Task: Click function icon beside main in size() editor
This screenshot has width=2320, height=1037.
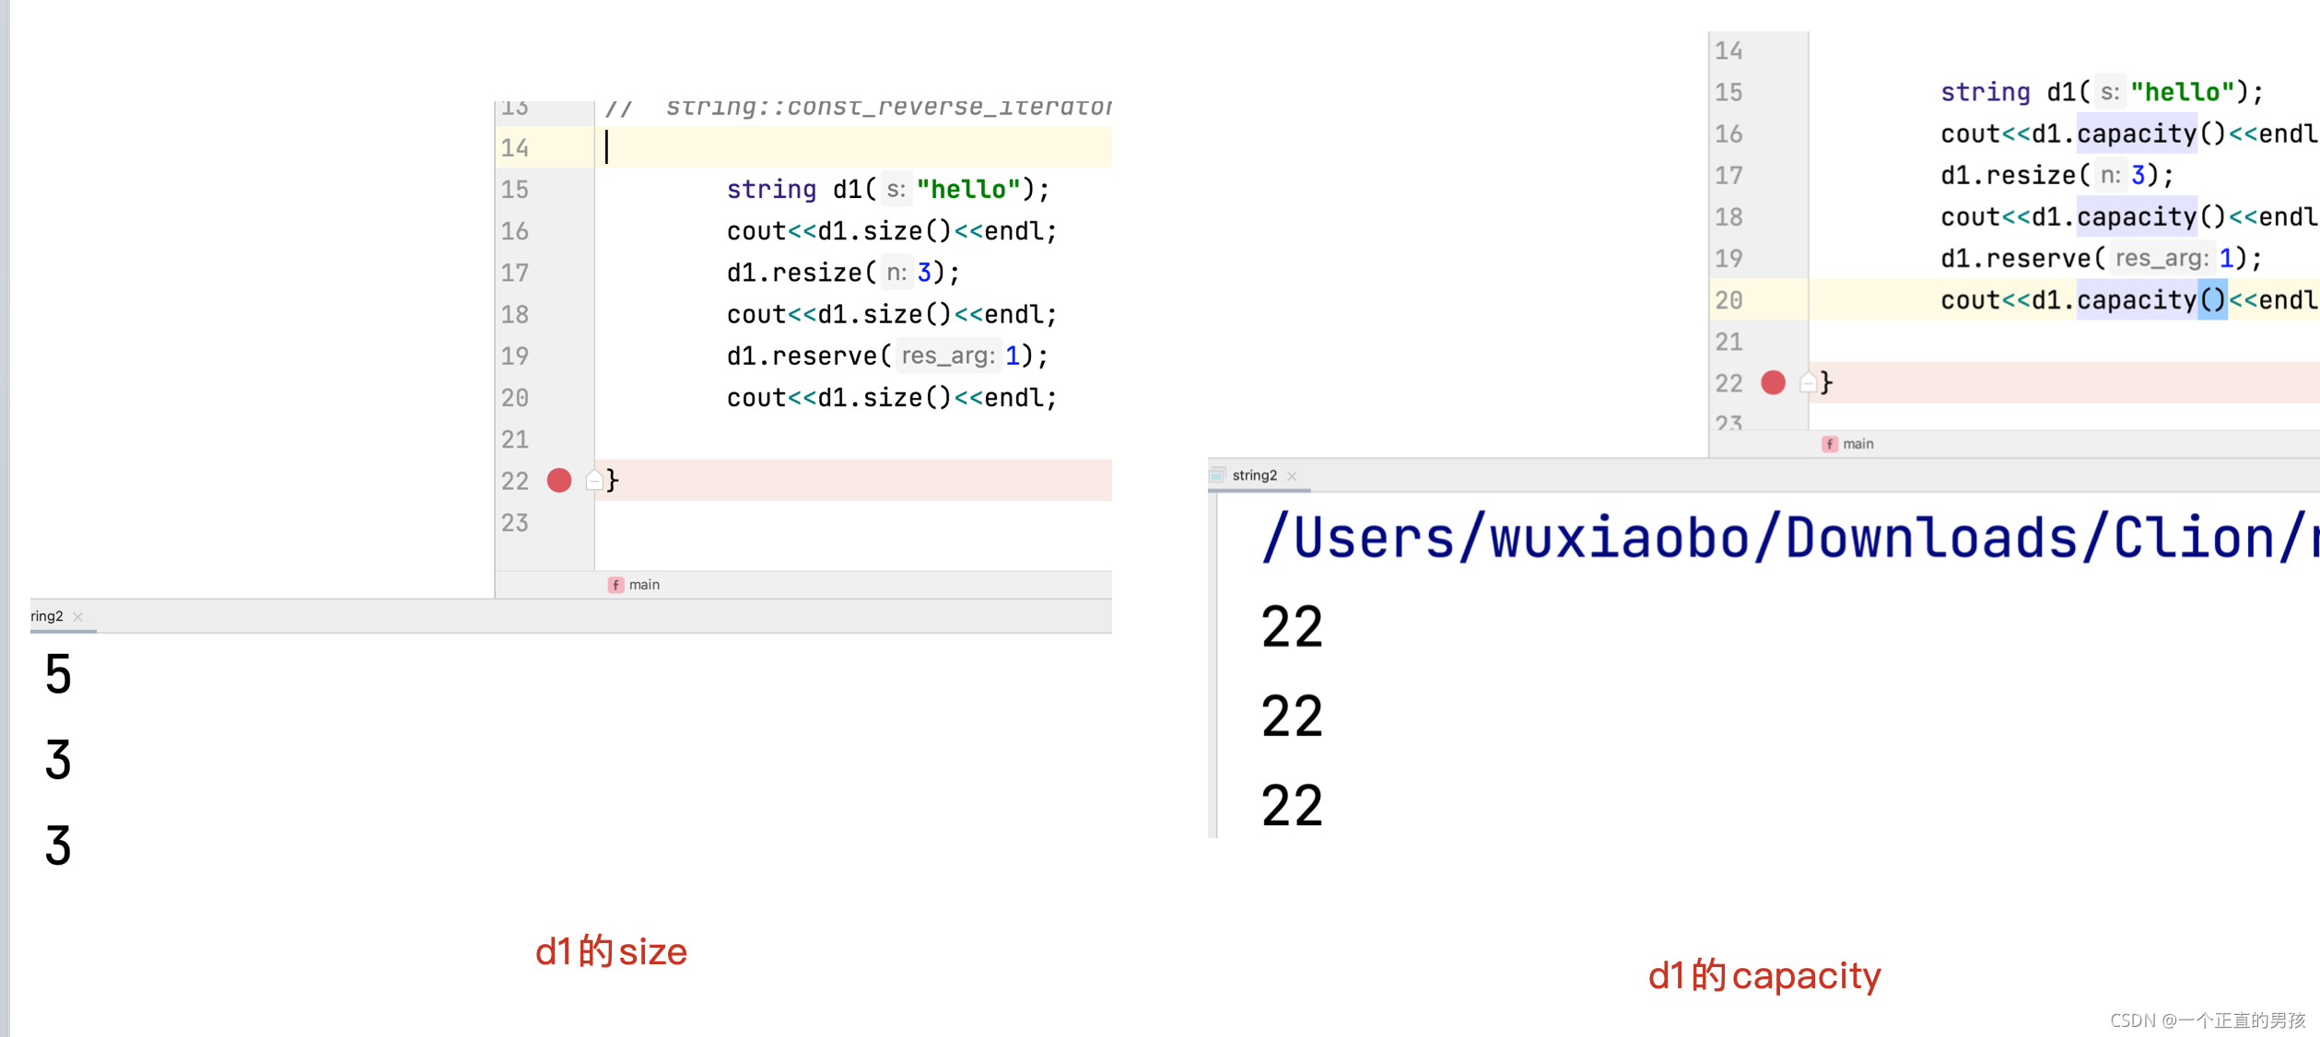Action: click(615, 585)
